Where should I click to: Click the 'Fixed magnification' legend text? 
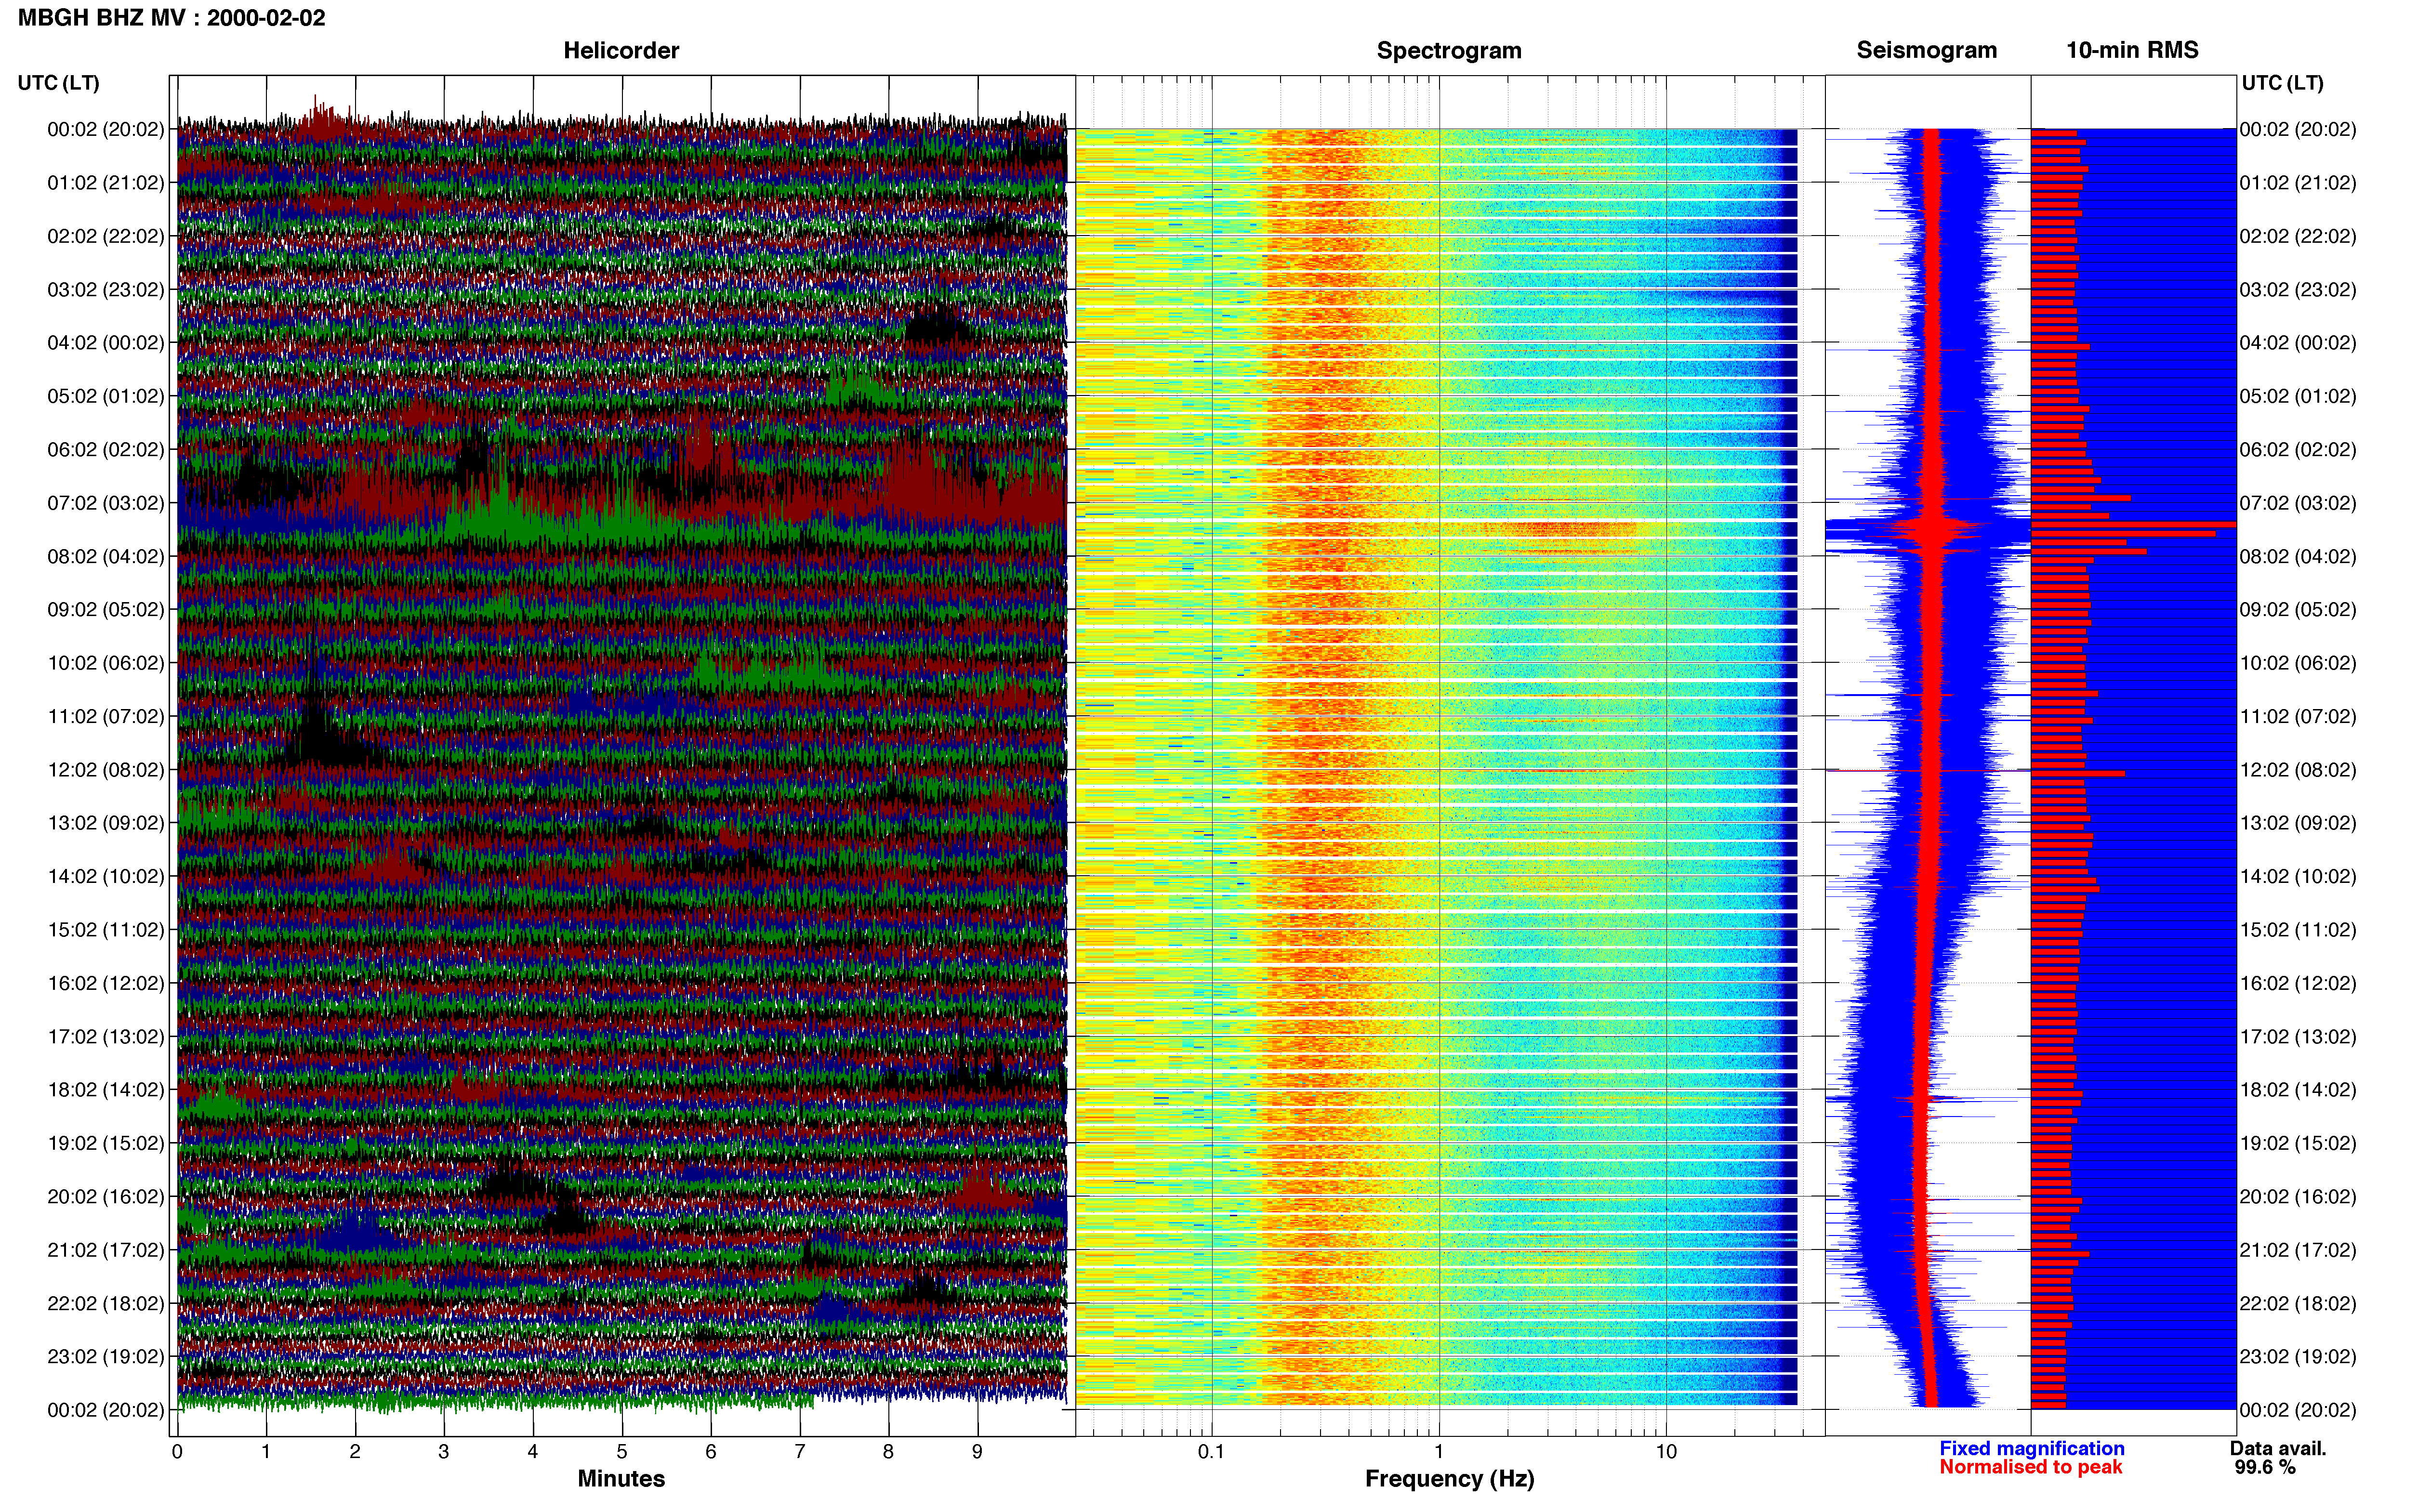(2031, 1448)
